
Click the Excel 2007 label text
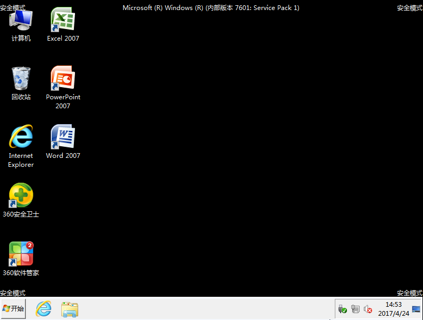63,39
